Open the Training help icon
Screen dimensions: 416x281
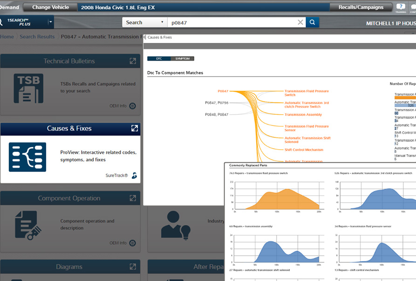[400, 7]
